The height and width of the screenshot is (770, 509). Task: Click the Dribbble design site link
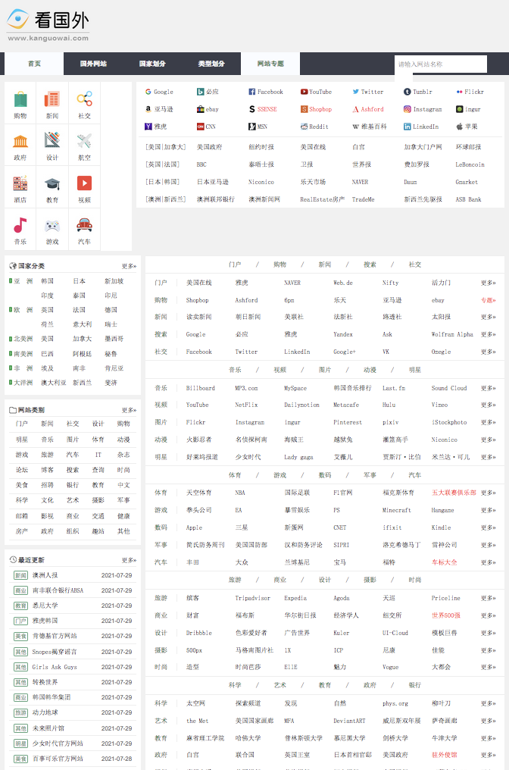tap(198, 633)
